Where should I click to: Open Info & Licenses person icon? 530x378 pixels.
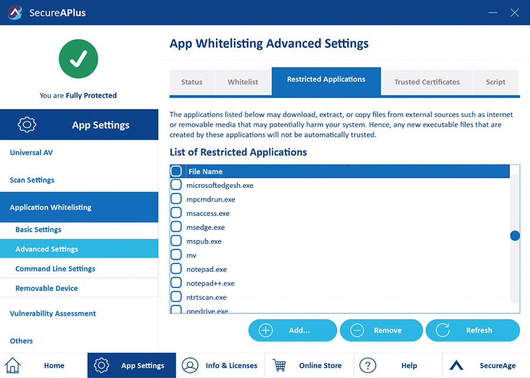(190, 365)
